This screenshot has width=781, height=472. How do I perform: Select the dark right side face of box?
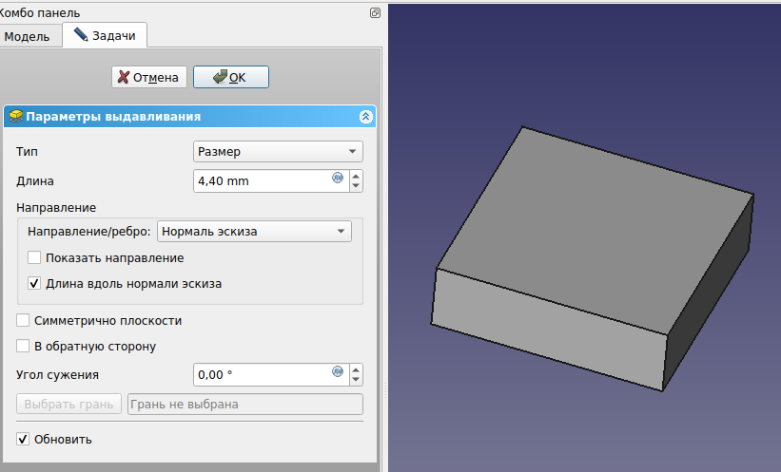(x=710, y=293)
